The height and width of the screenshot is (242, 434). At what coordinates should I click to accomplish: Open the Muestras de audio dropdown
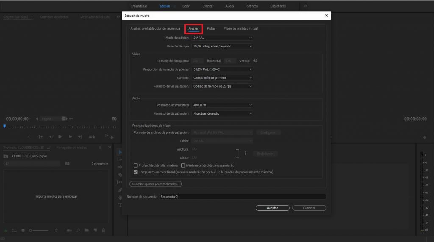(x=222, y=113)
